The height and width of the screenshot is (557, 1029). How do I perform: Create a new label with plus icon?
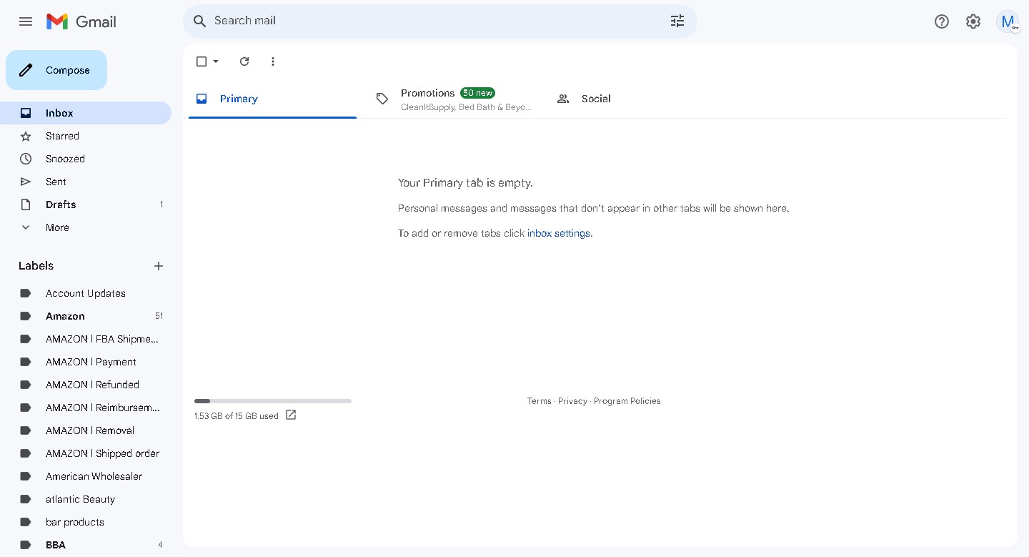[159, 266]
